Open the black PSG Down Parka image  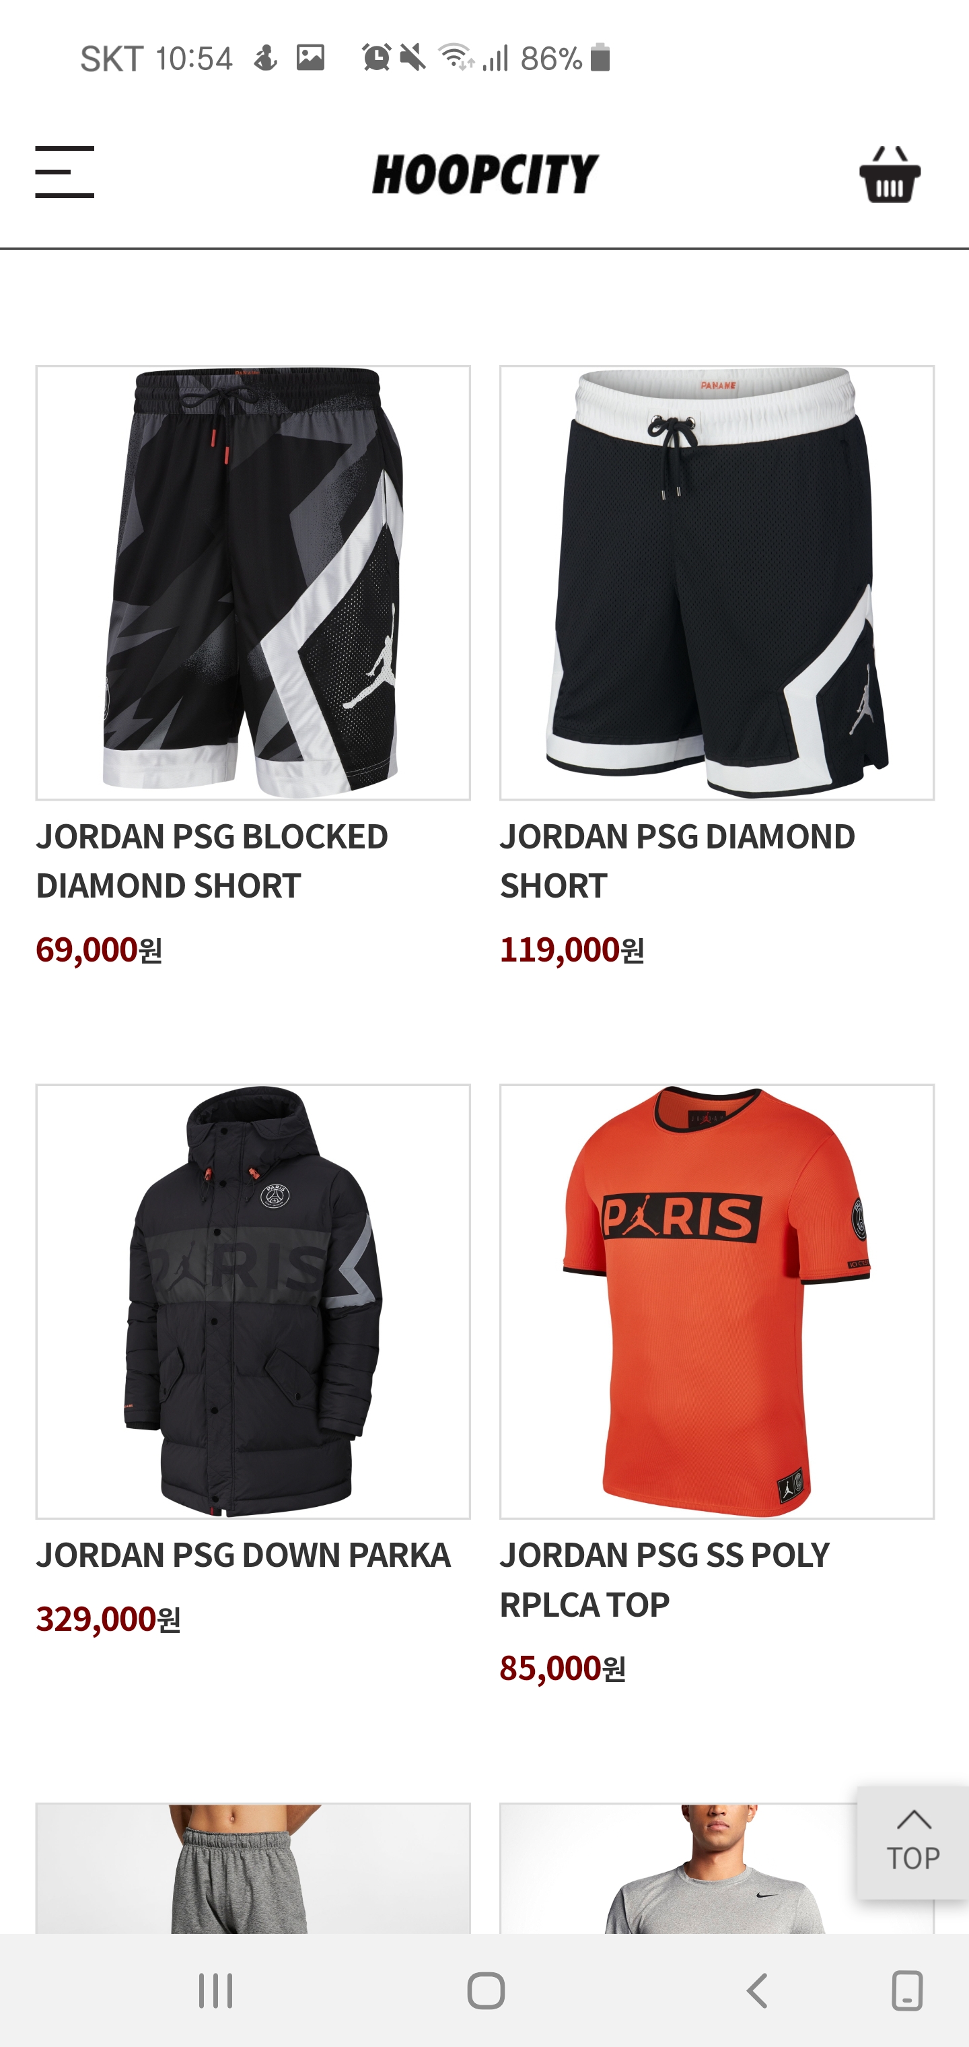254,1302
